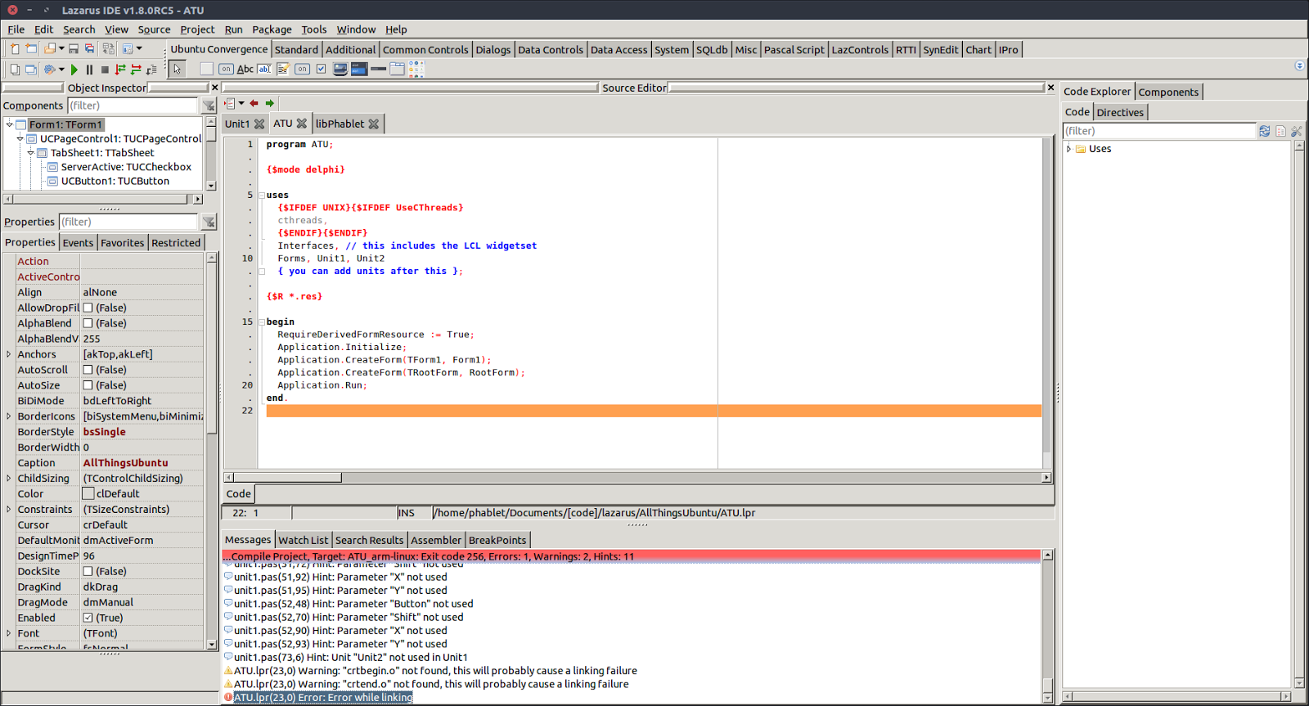1309x706 pixels.
Task: Click the Open file toolbar icon
Action: (x=49, y=49)
